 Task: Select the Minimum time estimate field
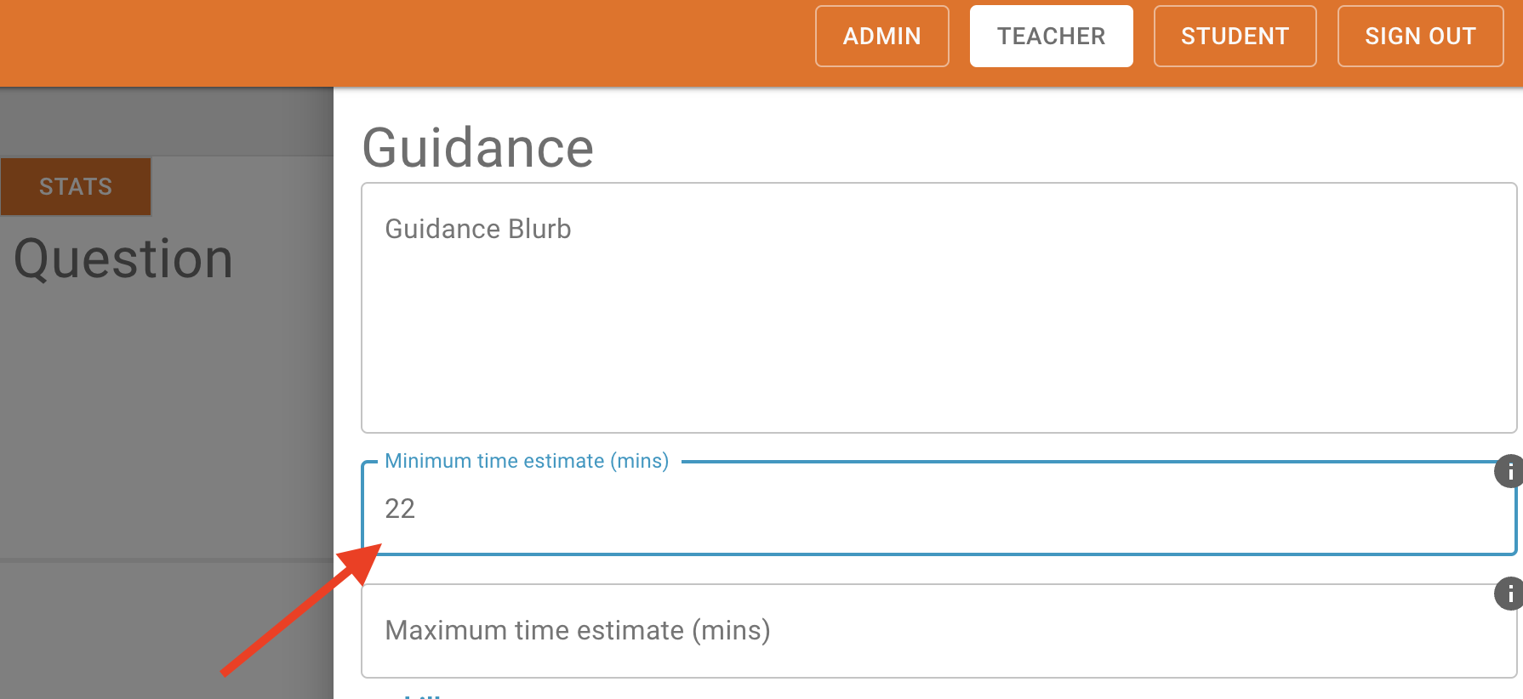point(851,509)
